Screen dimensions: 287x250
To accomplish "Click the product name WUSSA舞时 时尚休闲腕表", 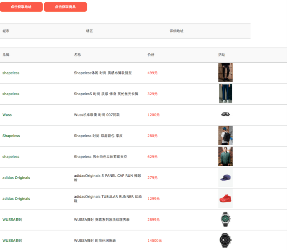I will (95, 241).
